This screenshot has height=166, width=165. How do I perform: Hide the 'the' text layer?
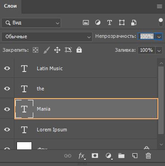coord(7,89)
